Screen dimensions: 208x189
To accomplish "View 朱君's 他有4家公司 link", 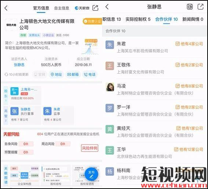I will tap(189, 44).
